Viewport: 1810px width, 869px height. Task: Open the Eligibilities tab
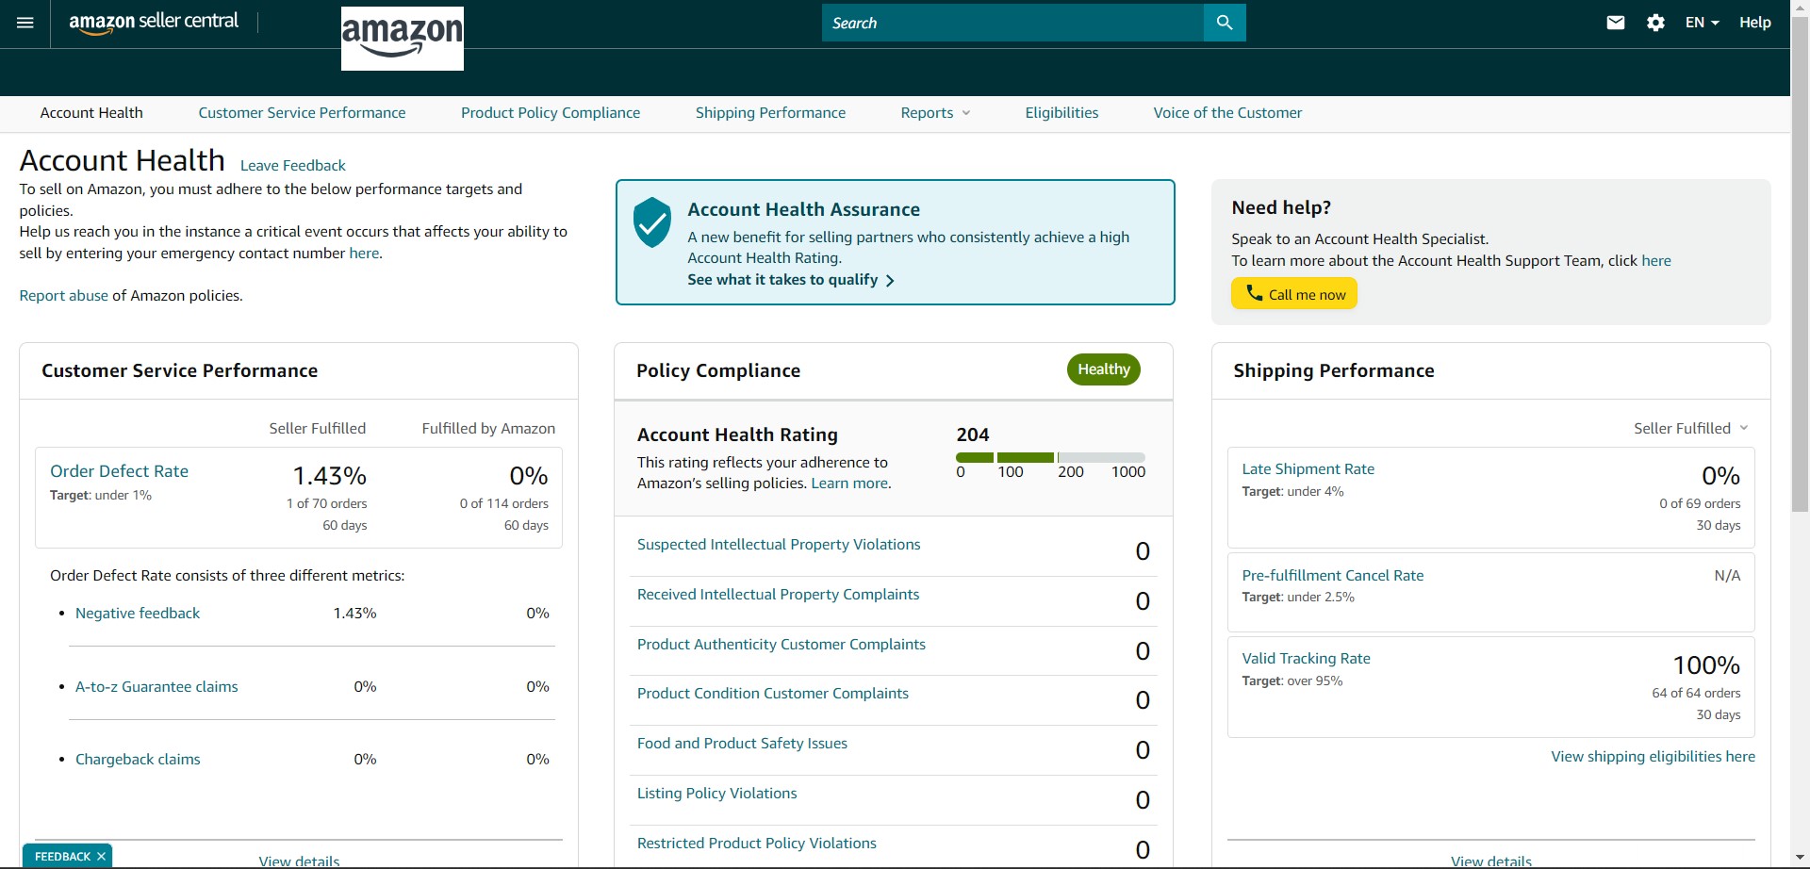click(x=1061, y=113)
